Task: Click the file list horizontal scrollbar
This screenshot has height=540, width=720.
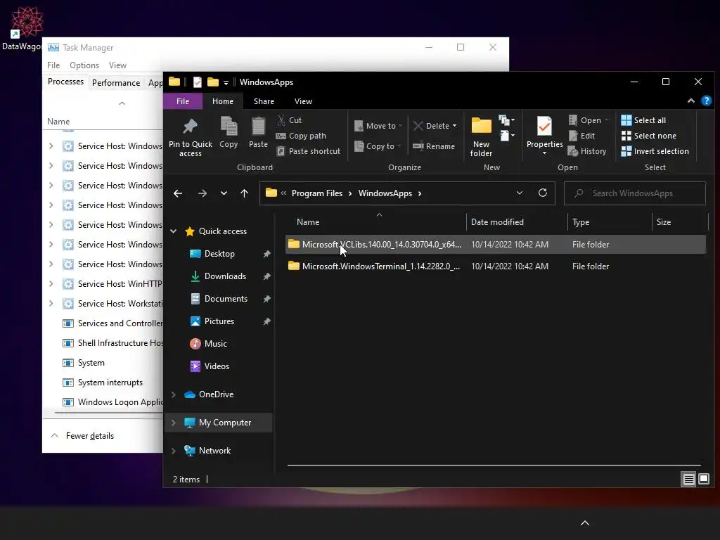Action: (x=494, y=465)
